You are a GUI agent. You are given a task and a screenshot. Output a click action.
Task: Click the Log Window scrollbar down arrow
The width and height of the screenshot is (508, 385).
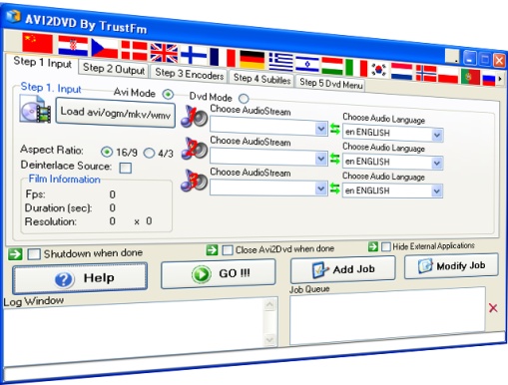tap(269, 340)
